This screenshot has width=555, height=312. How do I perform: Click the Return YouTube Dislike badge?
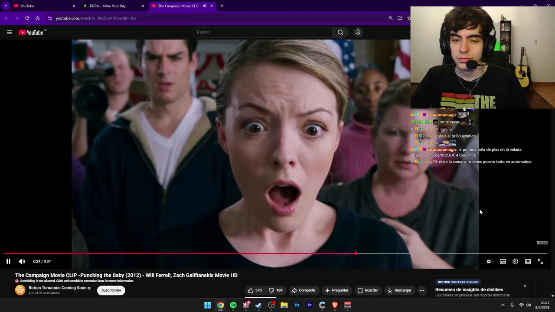(458, 282)
